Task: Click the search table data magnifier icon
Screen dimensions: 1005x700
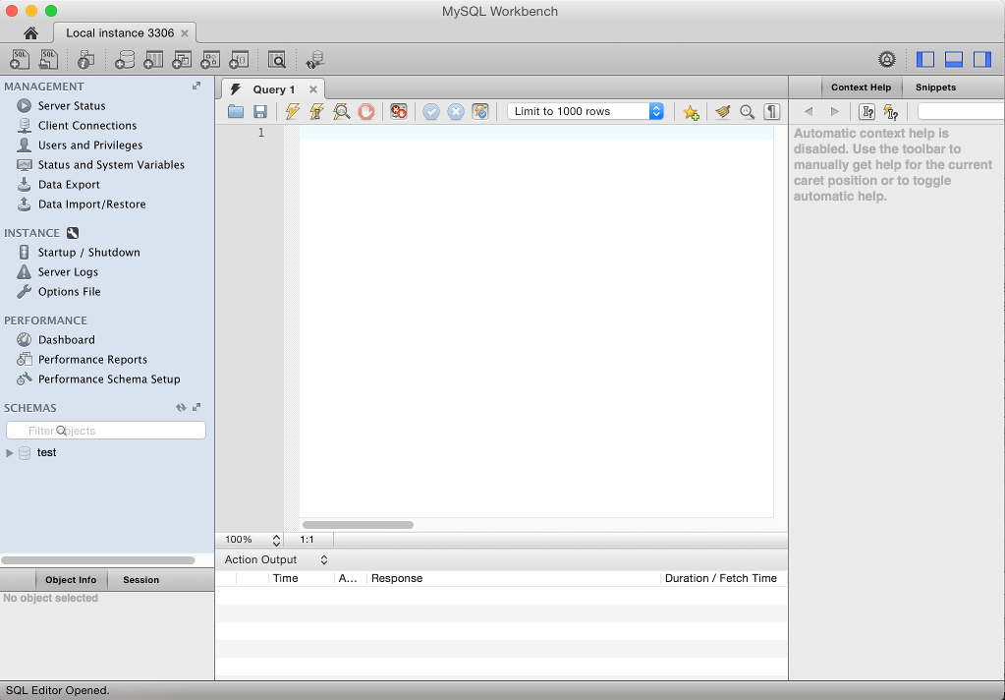Action: coord(276,59)
